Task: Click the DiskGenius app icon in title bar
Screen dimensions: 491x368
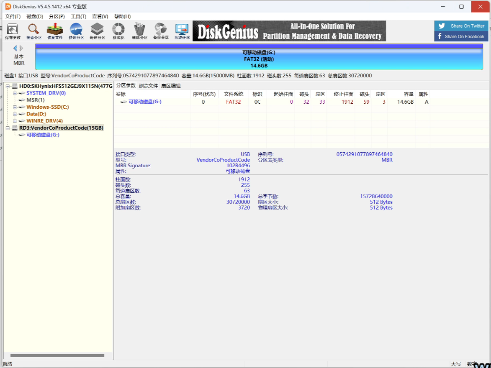Action: (8, 7)
